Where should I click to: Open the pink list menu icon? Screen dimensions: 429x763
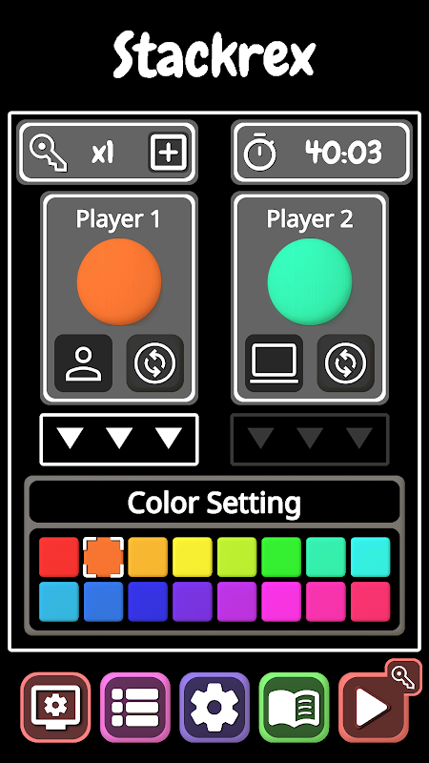pos(135,708)
